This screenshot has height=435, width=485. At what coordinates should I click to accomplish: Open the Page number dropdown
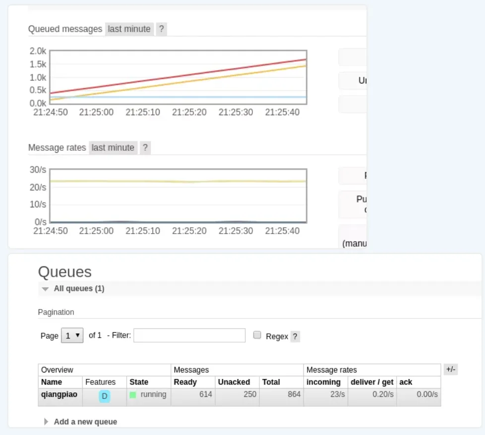(x=72, y=335)
